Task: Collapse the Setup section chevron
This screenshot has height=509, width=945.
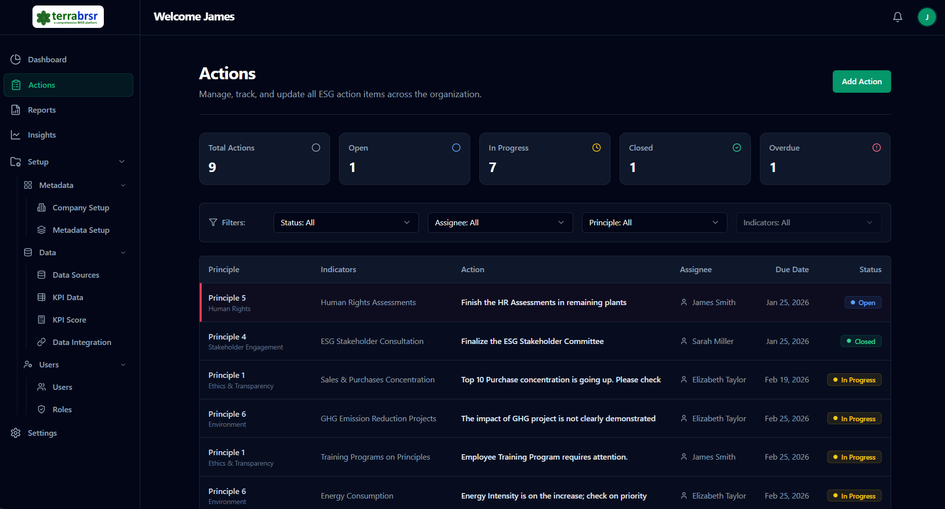Action: [x=122, y=162]
